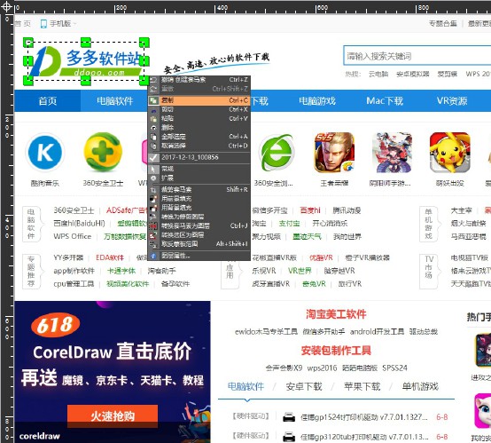Click the Pikachu game icon
The width and height of the screenshot is (491, 443).
[450, 153]
